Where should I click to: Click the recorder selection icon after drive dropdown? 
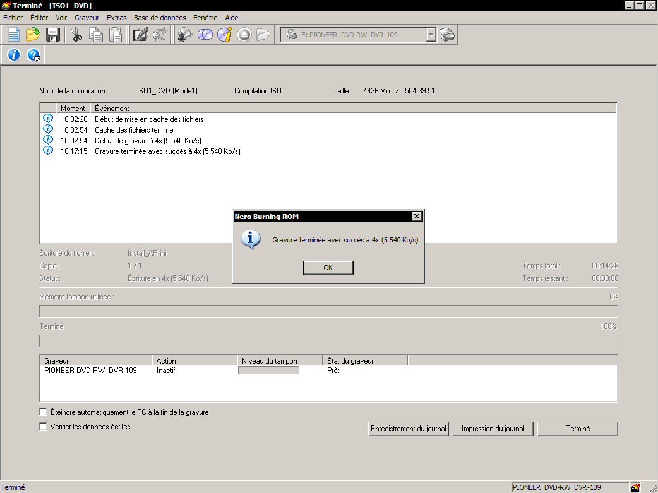(447, 35)
